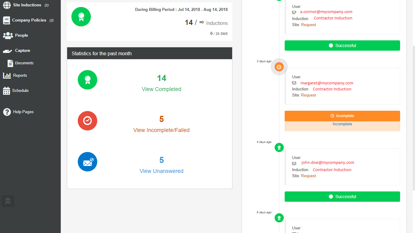The image size is (415, 233).
Task: Open Documents under Capture
Action: tap(24, 63)
